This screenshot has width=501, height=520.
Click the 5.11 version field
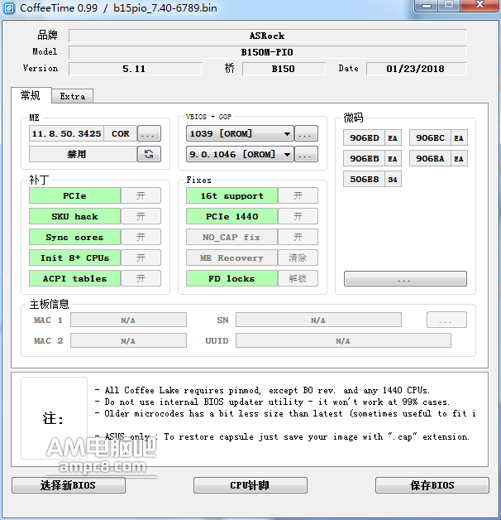click(x=135, y=69)
